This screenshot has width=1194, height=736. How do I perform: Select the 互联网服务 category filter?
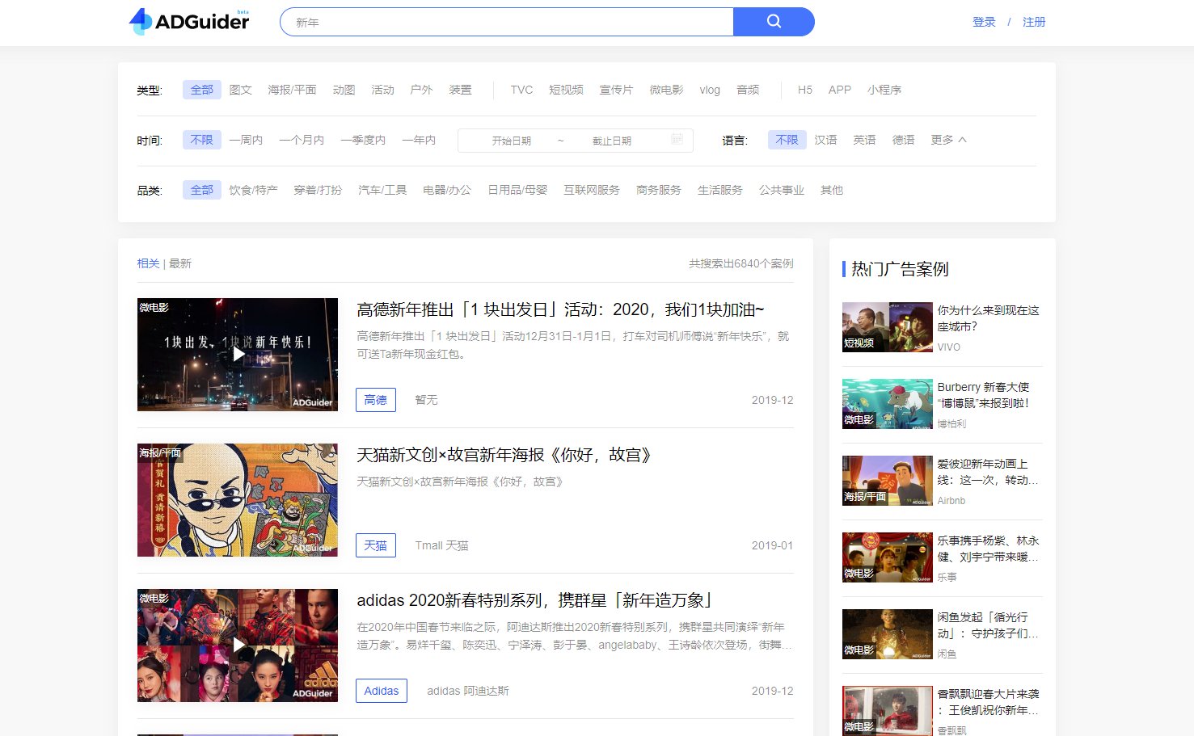click(x=591, y=189)
